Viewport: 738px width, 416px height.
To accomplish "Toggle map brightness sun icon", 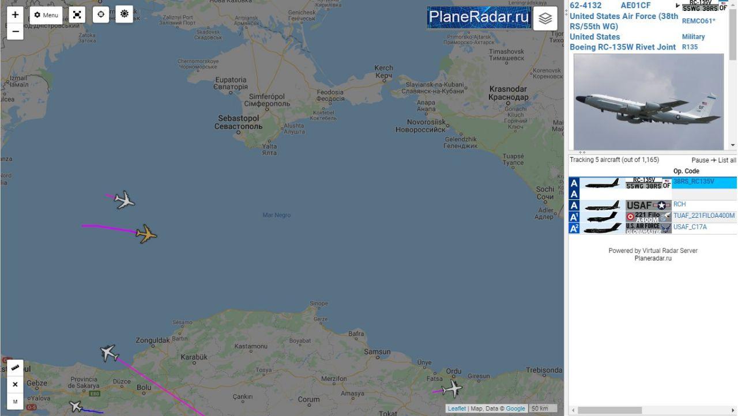I will [x=125, y=14].
